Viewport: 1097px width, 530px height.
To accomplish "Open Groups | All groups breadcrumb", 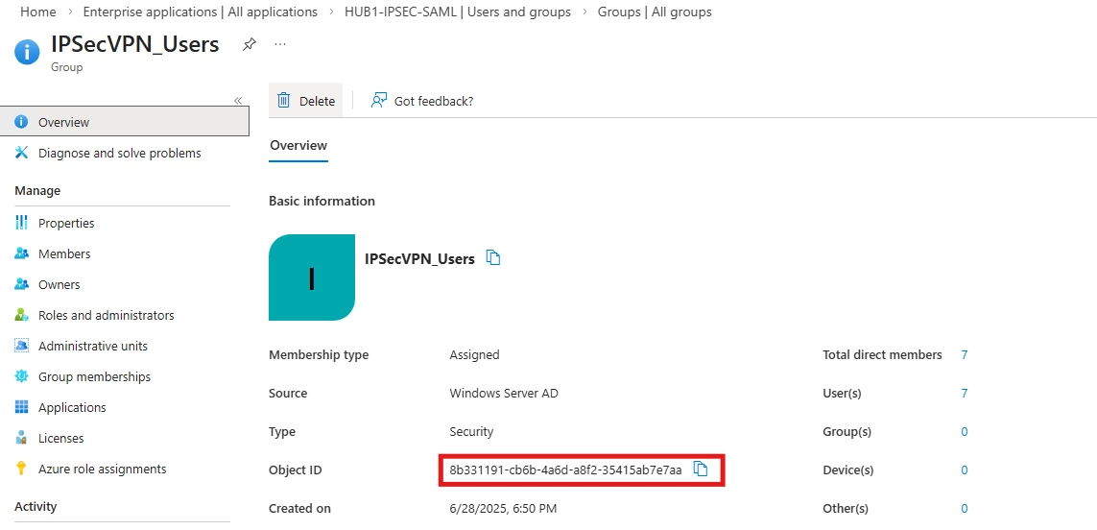I will (655, 12).
